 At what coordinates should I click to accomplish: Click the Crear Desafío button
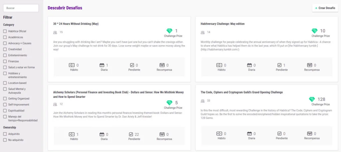[x=325, y=8]
